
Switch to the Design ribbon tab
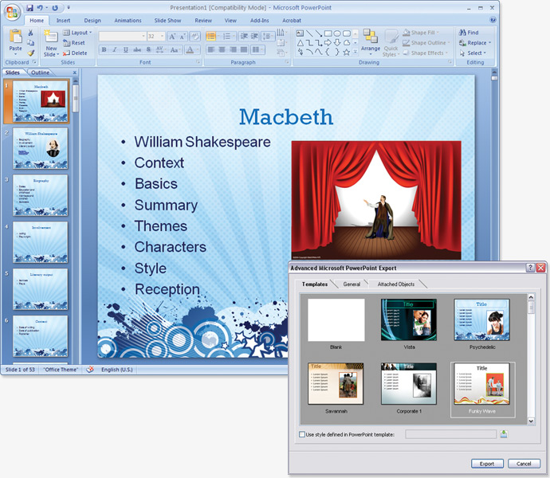point(92,21)
